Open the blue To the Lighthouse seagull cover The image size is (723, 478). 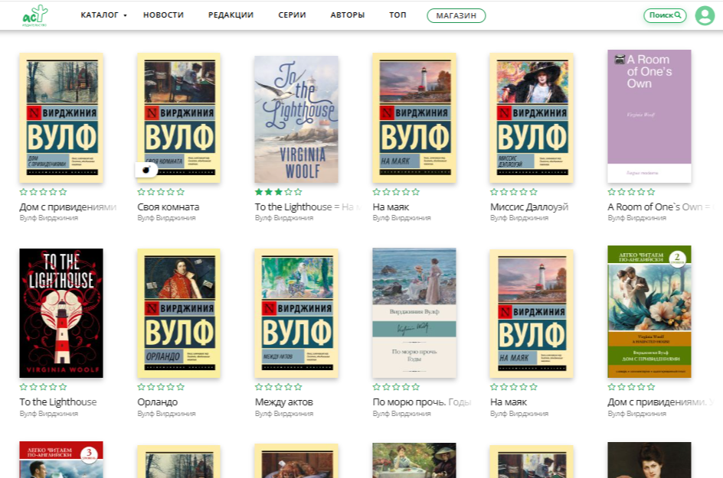coord(296,119)
